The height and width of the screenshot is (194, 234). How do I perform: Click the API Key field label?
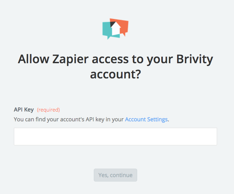pyautogui.click(x=24, y=110)
